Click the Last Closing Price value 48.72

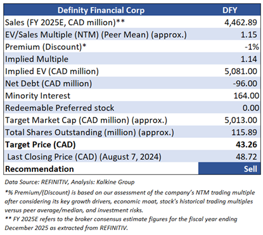click(247, 157)
